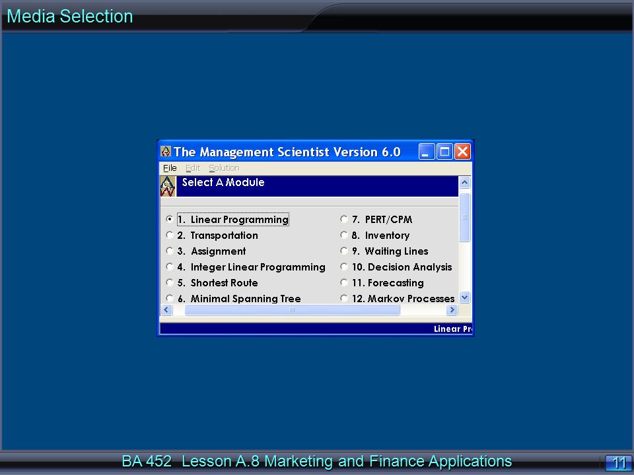The width and height of the screenshot is (634, 475).
Task: Minimize the Management Scientist window
Action: click(x=427, y=152)
